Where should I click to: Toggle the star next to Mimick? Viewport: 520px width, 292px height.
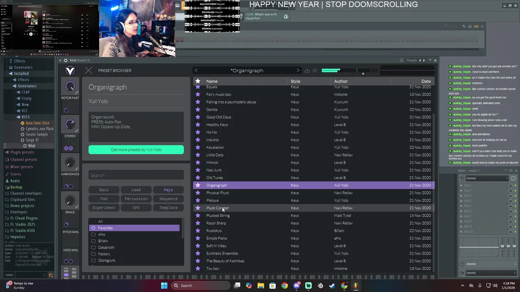(198, 163)
